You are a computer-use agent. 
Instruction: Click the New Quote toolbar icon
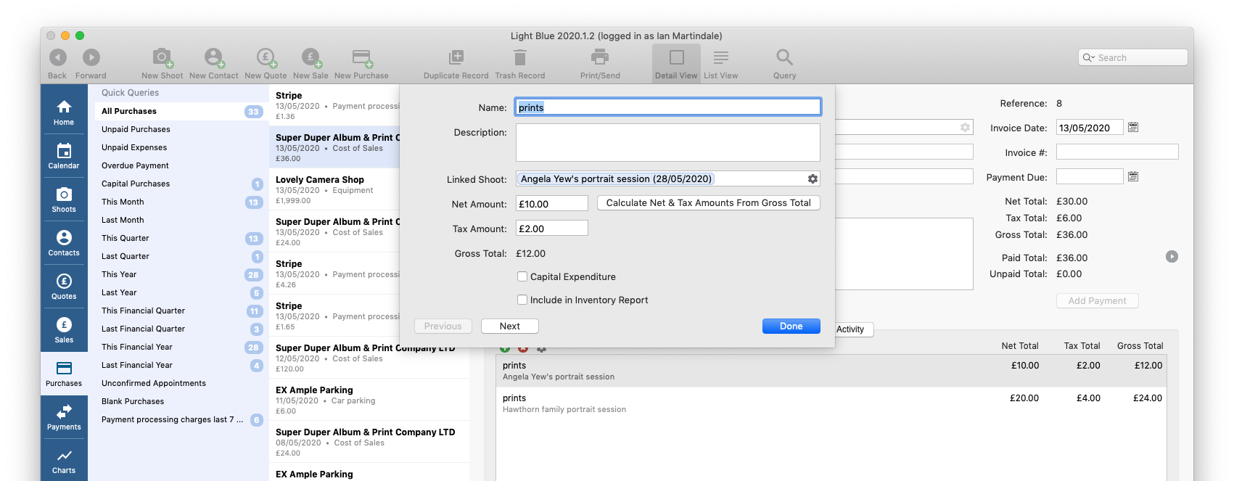[x=266, y=57]
